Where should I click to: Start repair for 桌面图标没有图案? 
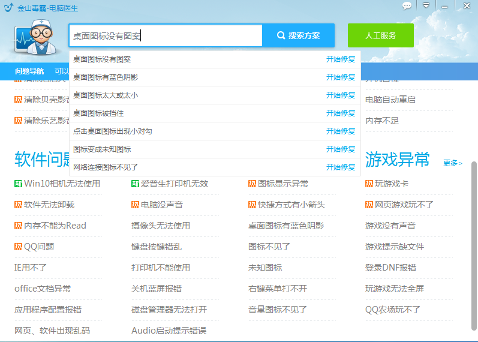tap(341, 59)
